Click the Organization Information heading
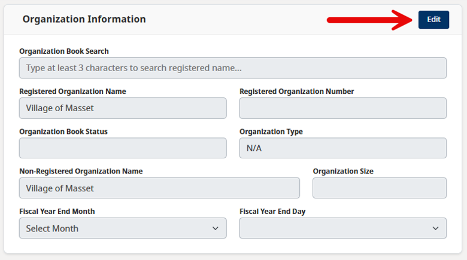Viewport: 467px width, 260px height. 84,19
